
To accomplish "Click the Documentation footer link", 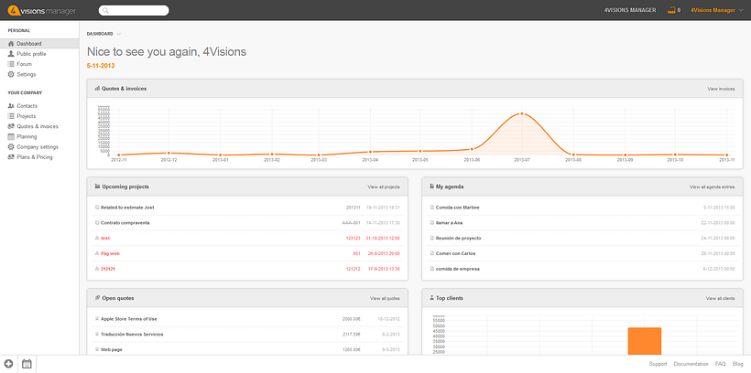I will (x=691, y=364).
